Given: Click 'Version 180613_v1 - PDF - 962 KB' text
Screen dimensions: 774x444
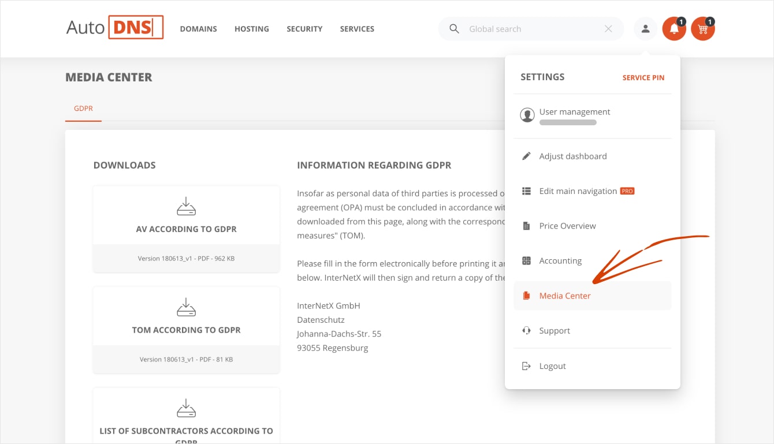Looking at the screenshot, I should (186, 259).
